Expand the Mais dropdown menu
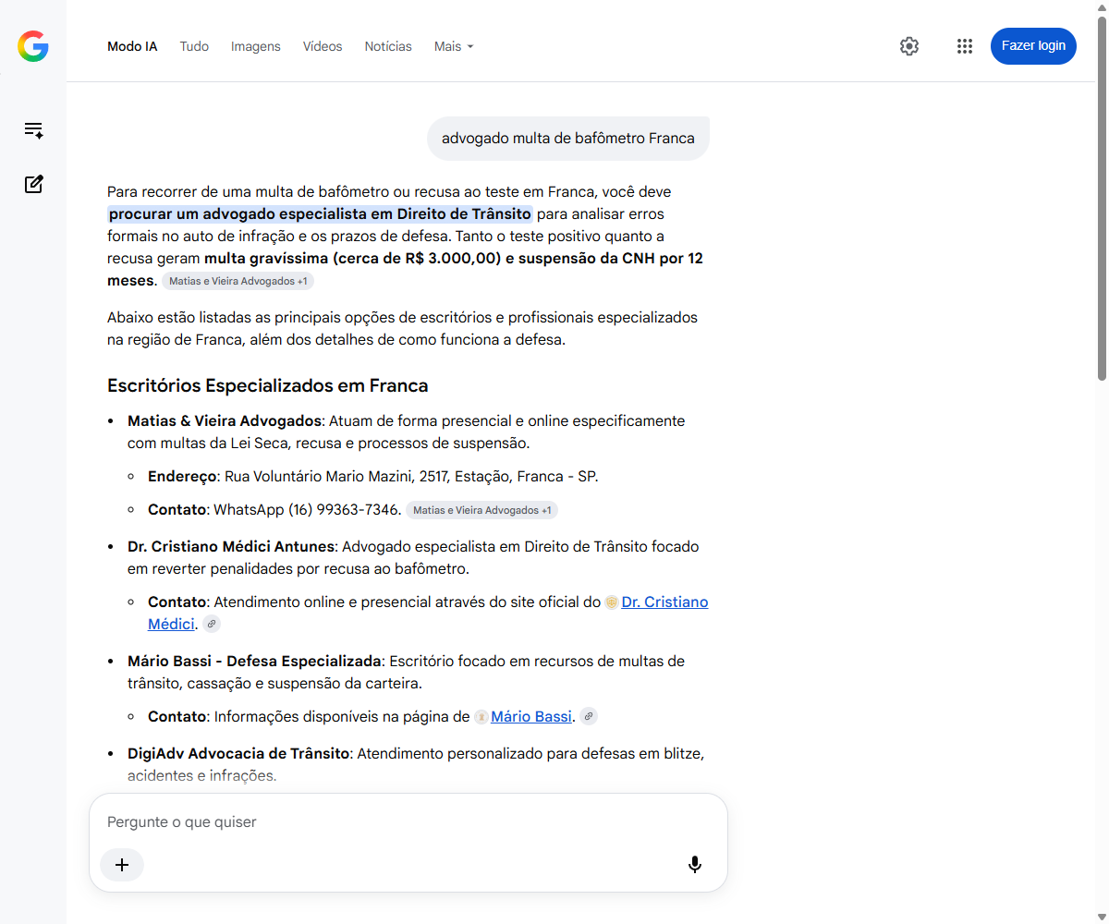Image resolution: width=1109 pixels, height=924 pixels. coord(454,46)
